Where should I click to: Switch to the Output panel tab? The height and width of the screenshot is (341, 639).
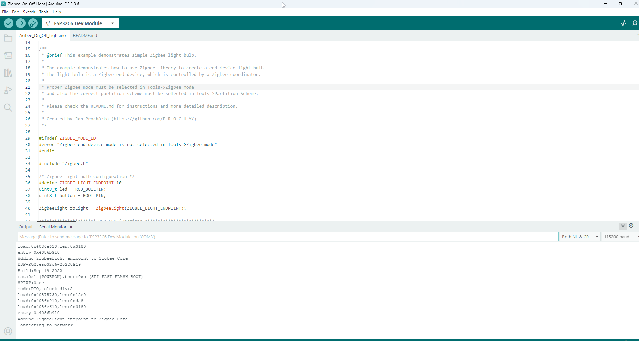[x=26, y=227]
